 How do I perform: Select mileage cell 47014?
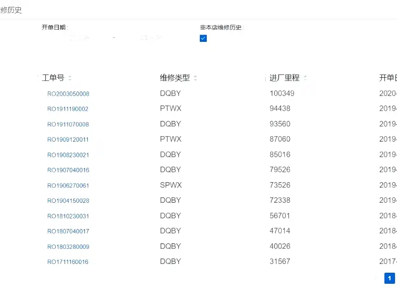click(x=280, y=231)
